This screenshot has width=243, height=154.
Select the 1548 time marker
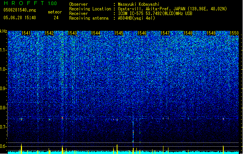pos(188,33)
